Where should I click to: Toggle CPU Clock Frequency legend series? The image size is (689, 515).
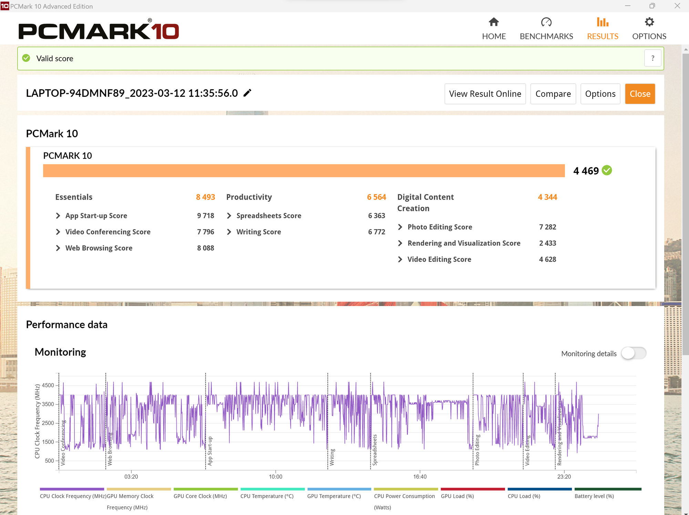point(72,494)
